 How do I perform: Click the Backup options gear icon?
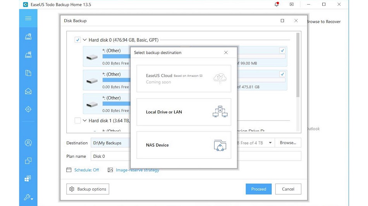(x=72, y=189)
